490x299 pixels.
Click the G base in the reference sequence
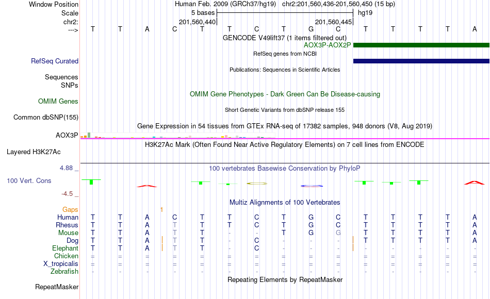(311, 29)
